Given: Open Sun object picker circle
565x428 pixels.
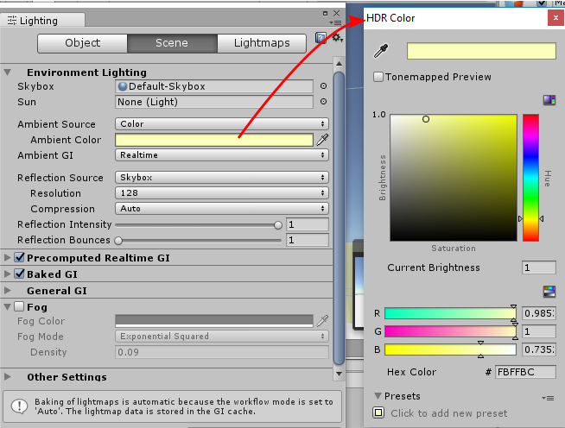Looking at the screenshot, I should tap(324, 102).
